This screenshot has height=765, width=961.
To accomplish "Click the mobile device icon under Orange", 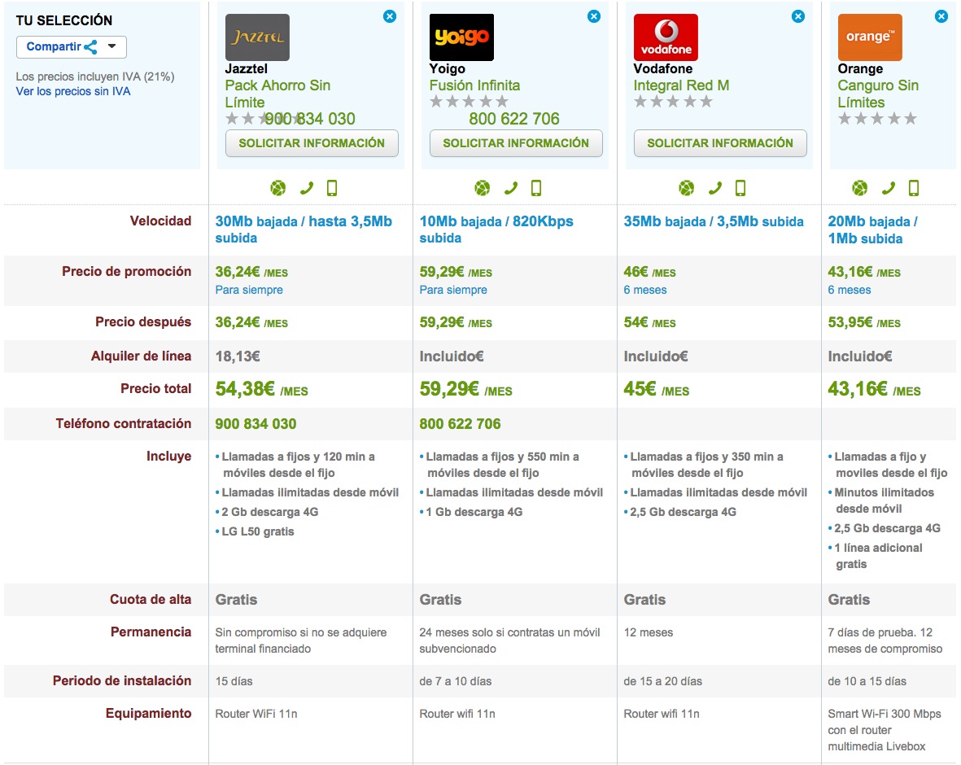I will pos(914,188).
